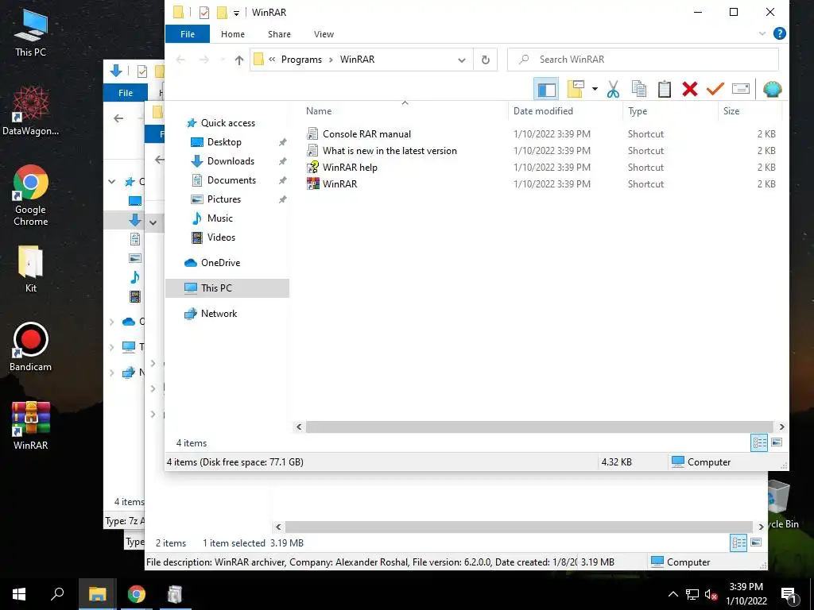Click the Properties quick access icon in title bar
This screenshot has height=610, width=814.
click(x=204, y=12)
